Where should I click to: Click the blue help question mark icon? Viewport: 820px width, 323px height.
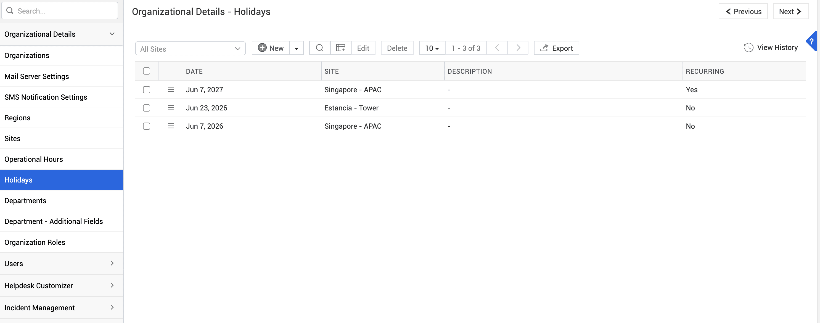click(812, 41)
